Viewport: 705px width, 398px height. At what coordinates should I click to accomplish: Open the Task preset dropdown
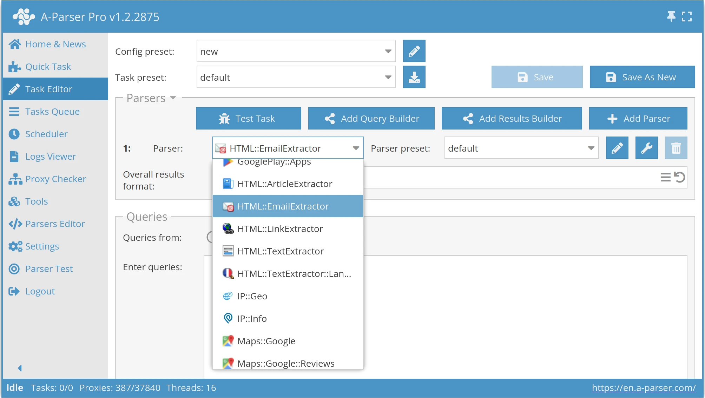pyautogui.click(x=388, y=77)
